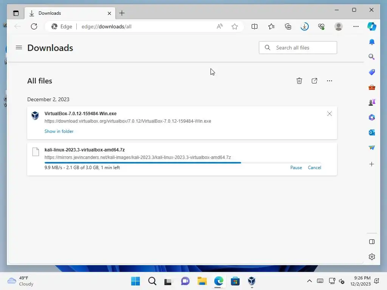Click the kali download progress bar
The image size is (387, 290).
pyautogui.click(x=183, y=163)
